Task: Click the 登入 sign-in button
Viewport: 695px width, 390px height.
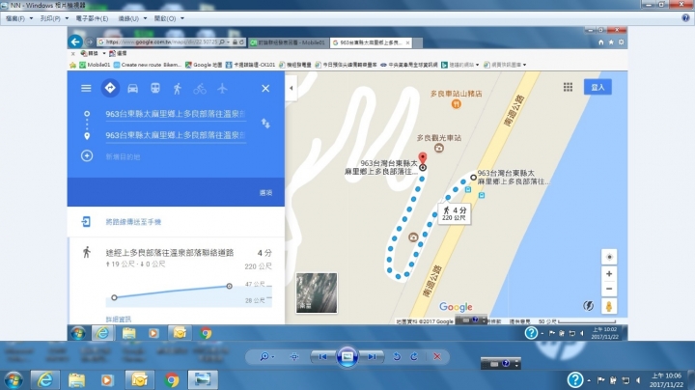Action: (598, 87)
